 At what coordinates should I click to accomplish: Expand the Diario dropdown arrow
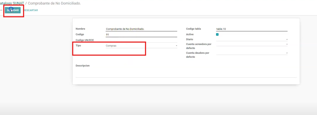tap(287, 39)
